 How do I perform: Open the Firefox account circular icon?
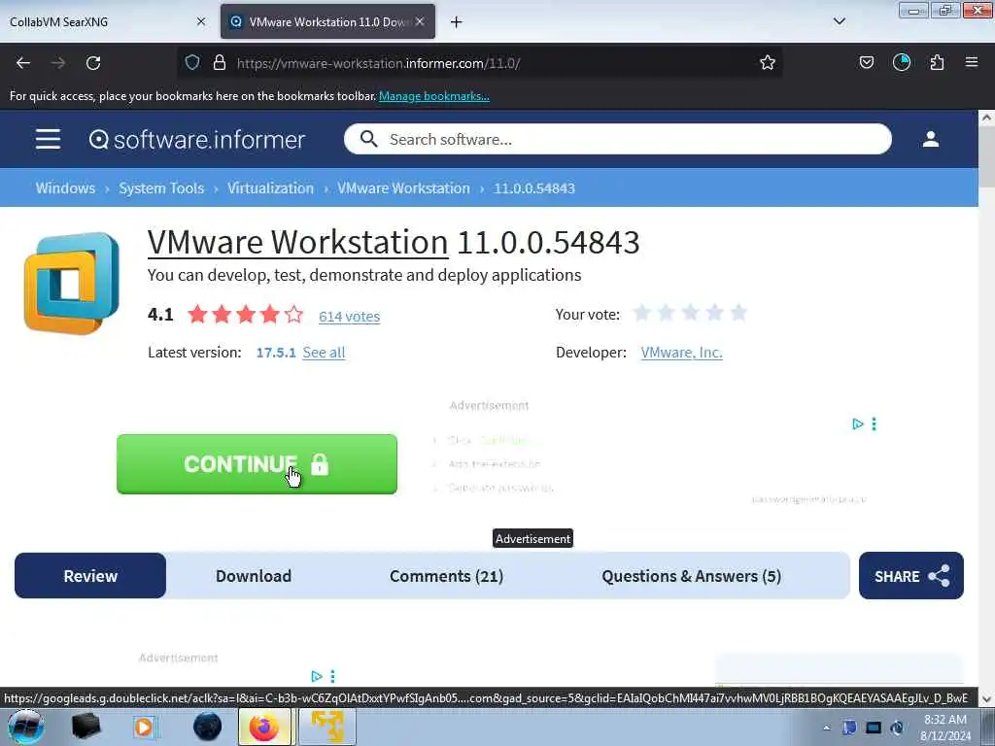[901, 62]
